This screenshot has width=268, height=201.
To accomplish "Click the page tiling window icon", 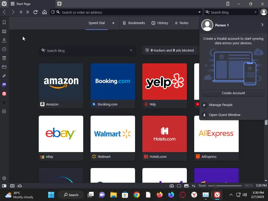I will pos(179,186).
